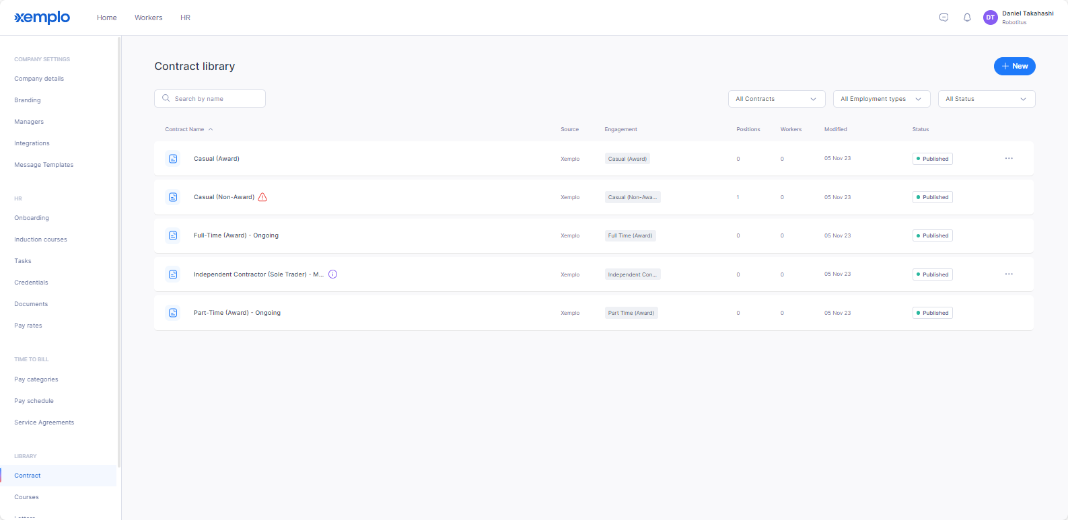Expand the All Contracts dropdown

pos(777,99)
